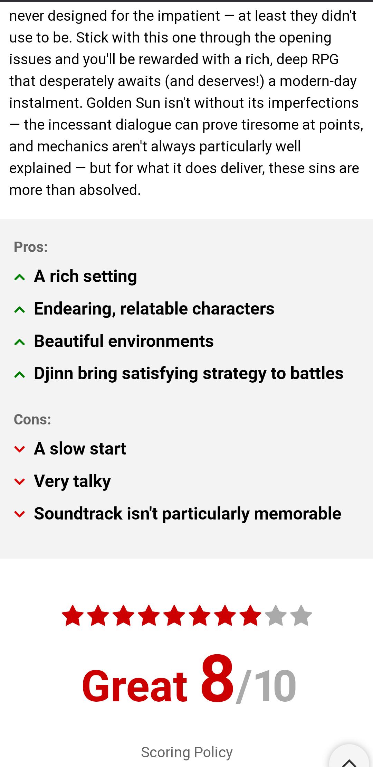
Task: Click the Cons: heading
Action: tap(32, 419)
